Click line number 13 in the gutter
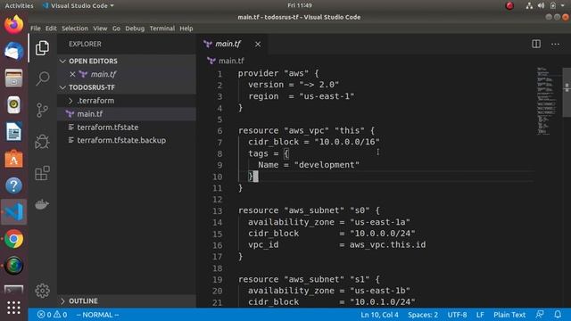 tap(218, 211)
